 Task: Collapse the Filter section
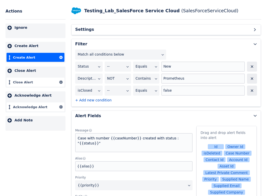click(x=255, y=44)
